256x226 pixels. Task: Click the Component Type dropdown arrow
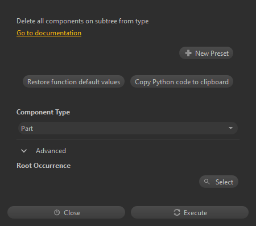230,128
